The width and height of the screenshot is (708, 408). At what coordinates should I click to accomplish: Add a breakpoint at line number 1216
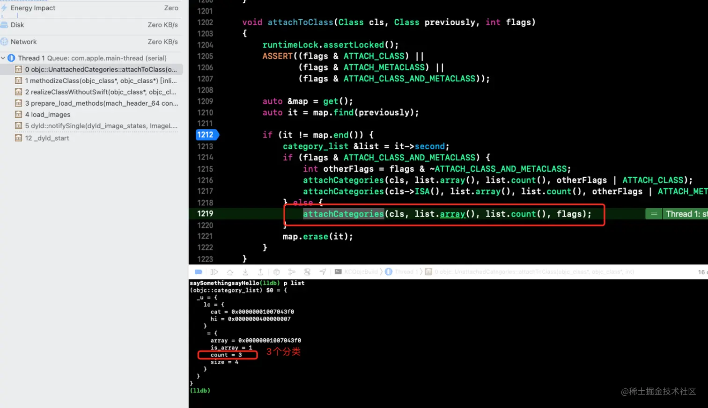click(205, 180)
